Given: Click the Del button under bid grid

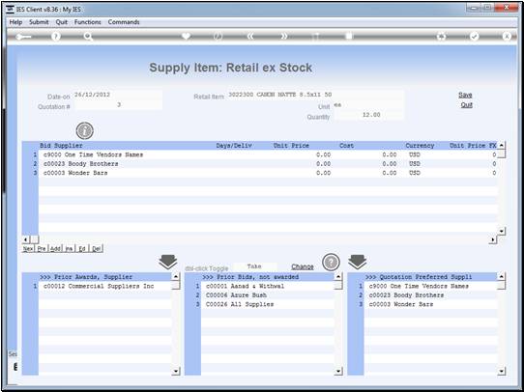Looking at the screenshot, I should (x=97, y=248).
